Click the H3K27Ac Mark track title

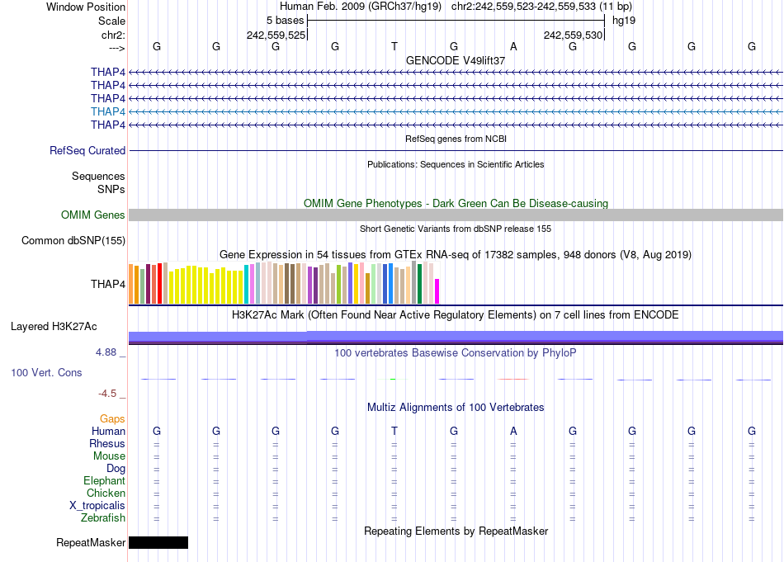(x=456, y=315)
